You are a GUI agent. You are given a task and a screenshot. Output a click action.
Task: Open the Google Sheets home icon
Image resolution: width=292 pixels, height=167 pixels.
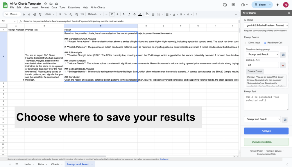pyautogui.click(x=5, y=5)
